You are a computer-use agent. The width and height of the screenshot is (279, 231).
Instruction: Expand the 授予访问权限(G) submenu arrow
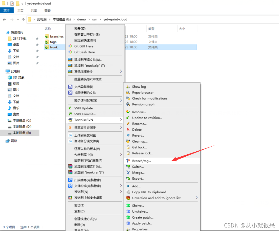pyautogui.click(x=121, y=100)
